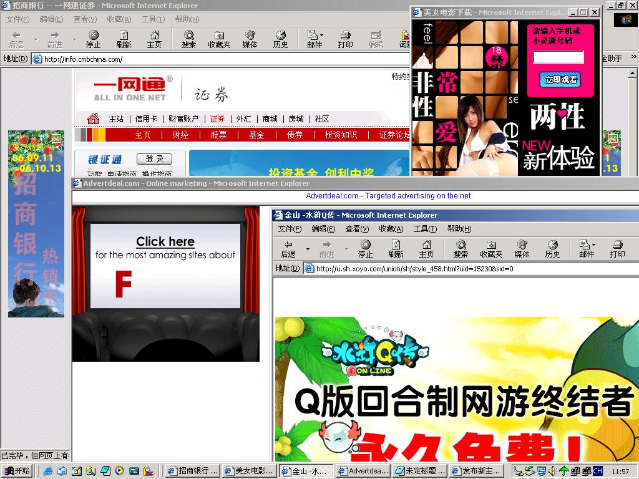Click 'Click here' link in theater ad
The height and width of the screenshot is (479, 639).
165,241
